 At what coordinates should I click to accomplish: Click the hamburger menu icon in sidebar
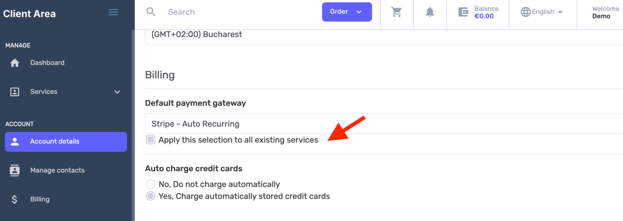113,12
